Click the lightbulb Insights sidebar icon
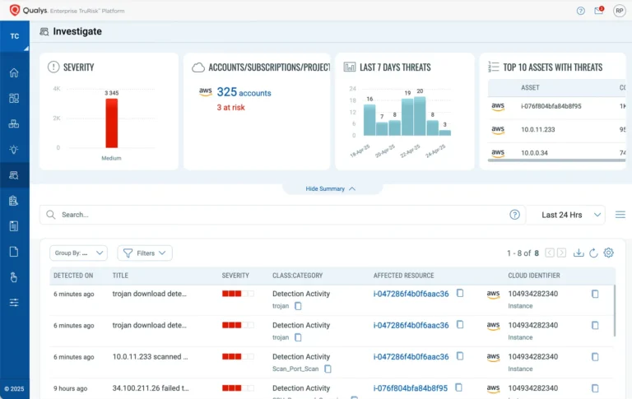Viewport: 632px width, 399px height. tap(14, 149)
